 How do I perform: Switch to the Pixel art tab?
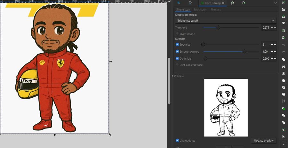click(216, 10)
